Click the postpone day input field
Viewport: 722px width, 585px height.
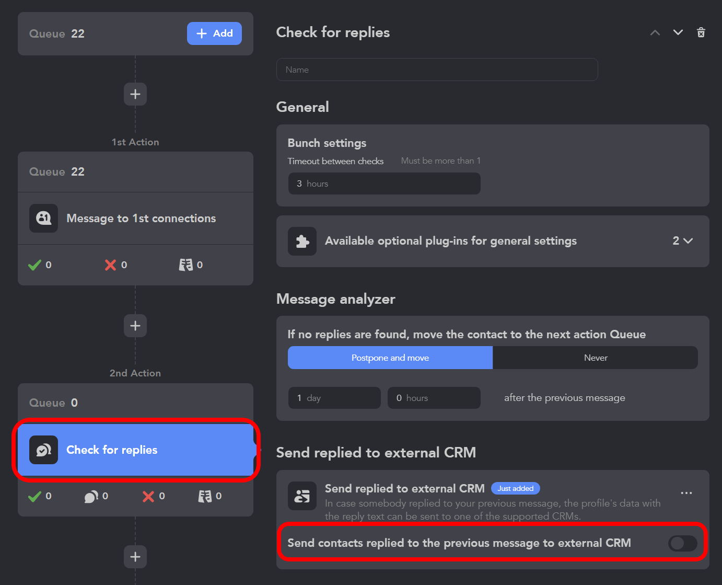tap(334, 398)
